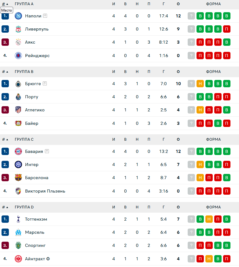The width and height of the screenshot is (239, 267).
Task: Click the Barcelona club crest icon
Action: (18, 178)
